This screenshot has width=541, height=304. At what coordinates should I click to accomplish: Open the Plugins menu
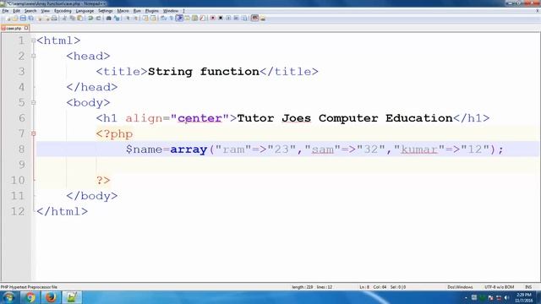(x=152, y=11)
